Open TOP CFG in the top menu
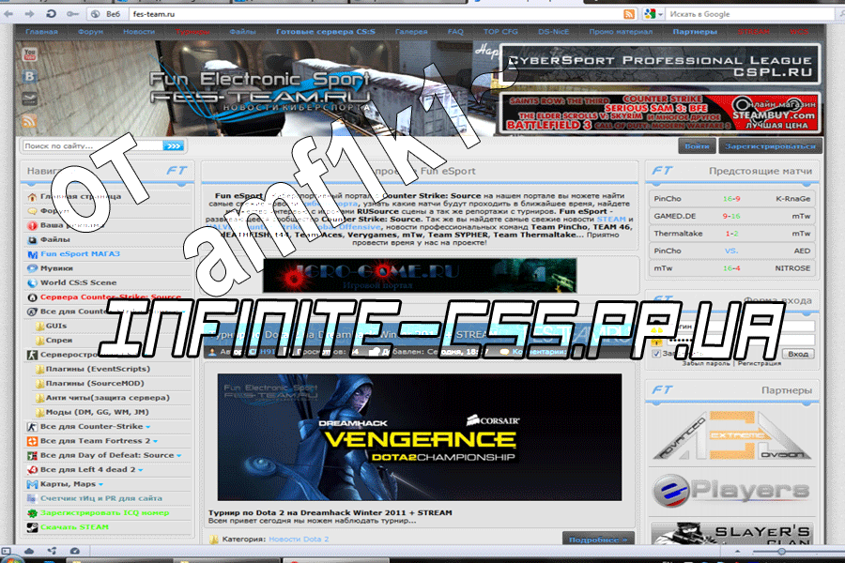This screenshot has width=845, height=563. [500, 32]
